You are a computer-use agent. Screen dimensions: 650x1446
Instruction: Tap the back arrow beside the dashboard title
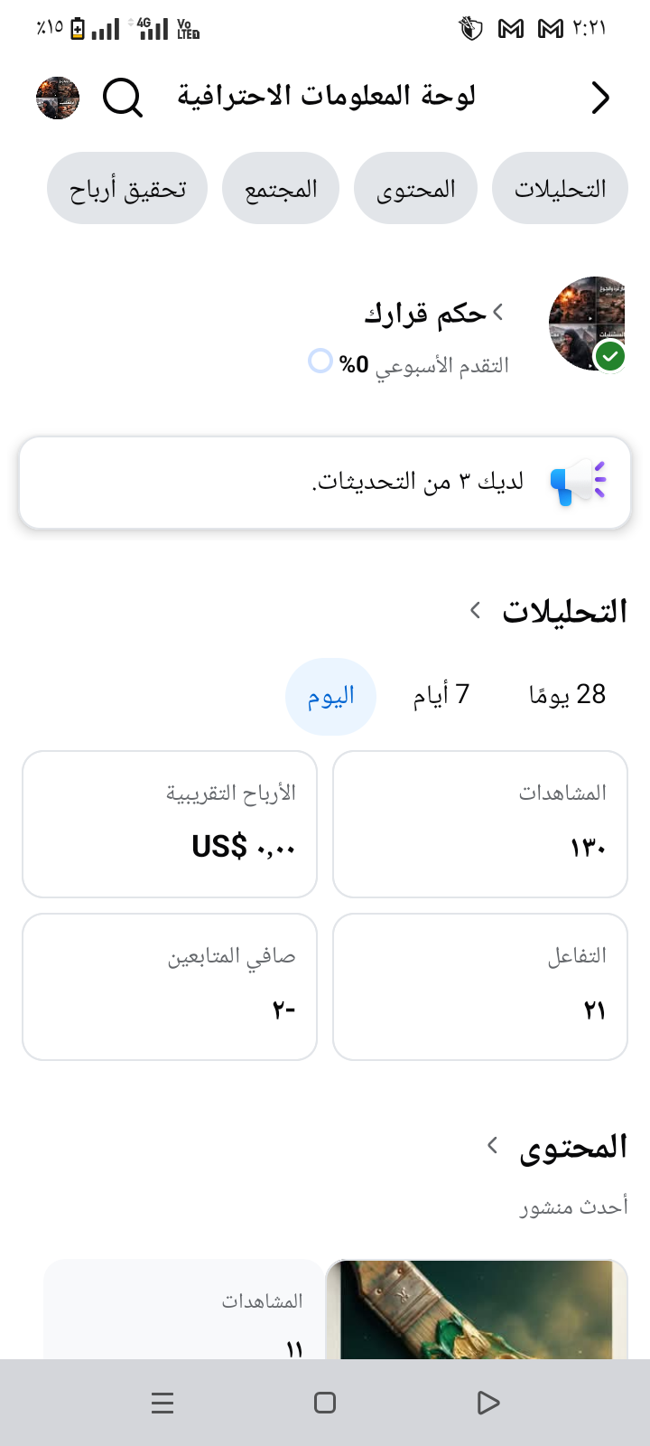coord(600,98)
